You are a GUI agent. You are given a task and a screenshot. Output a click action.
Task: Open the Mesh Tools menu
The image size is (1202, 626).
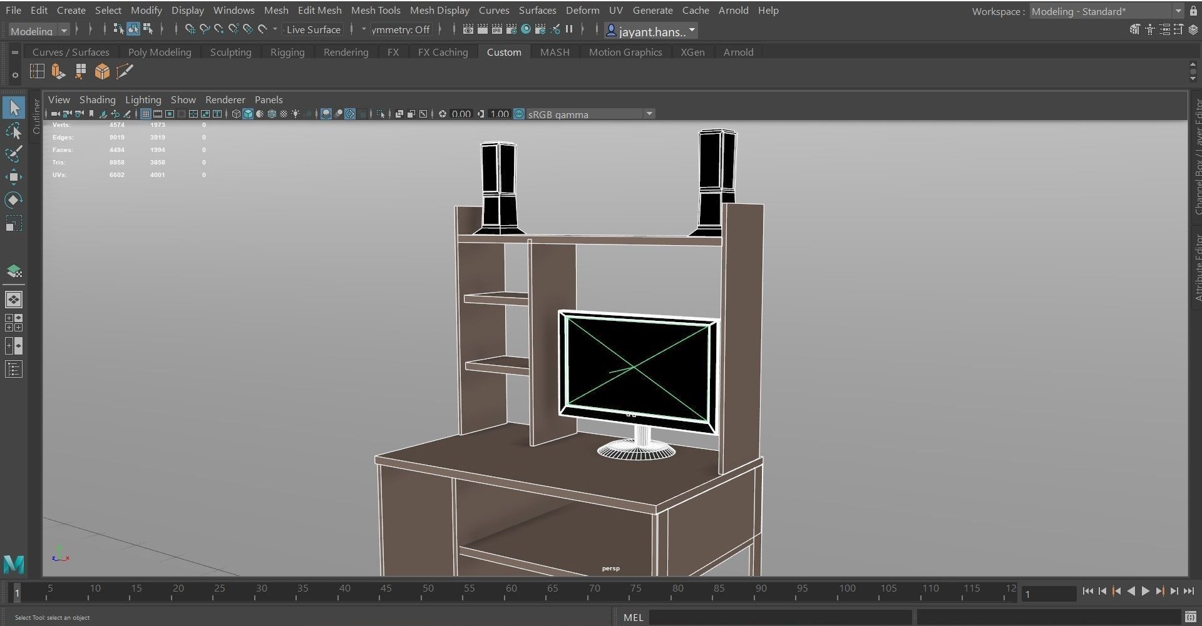coord(376,10)
